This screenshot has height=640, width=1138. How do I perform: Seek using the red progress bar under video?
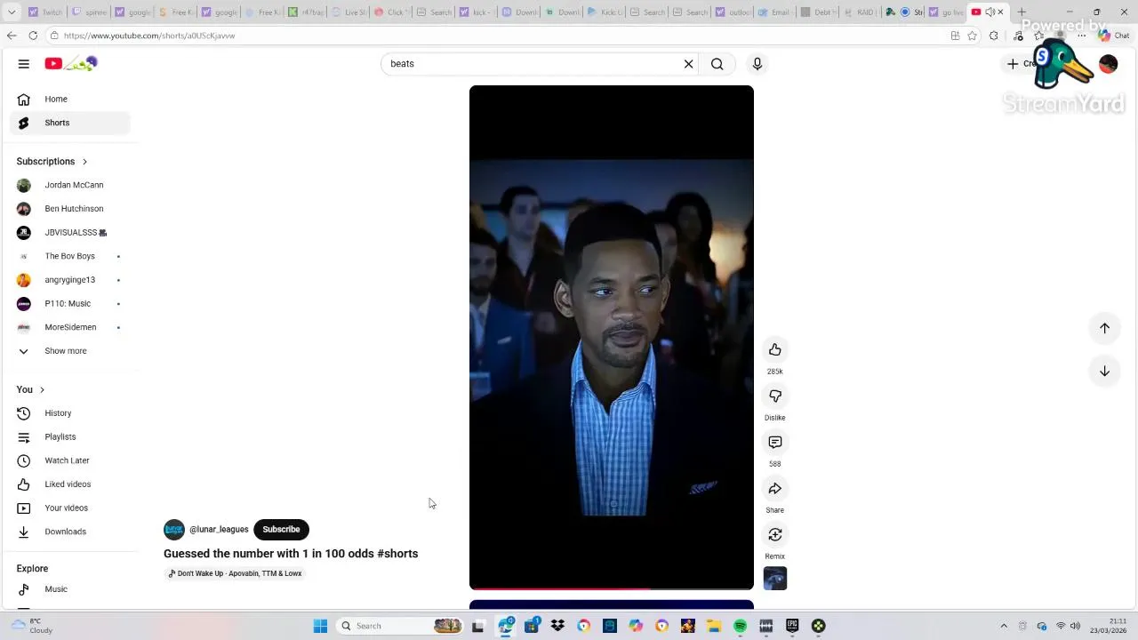[x=612, y=588]
